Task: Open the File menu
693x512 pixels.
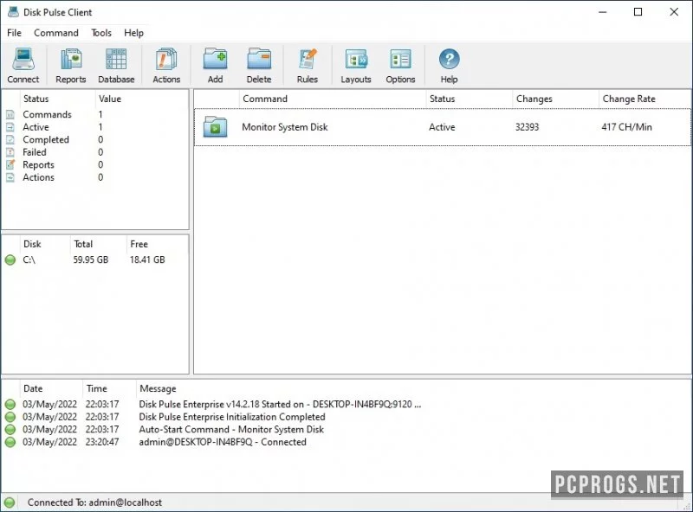Action: click(14, 33)
